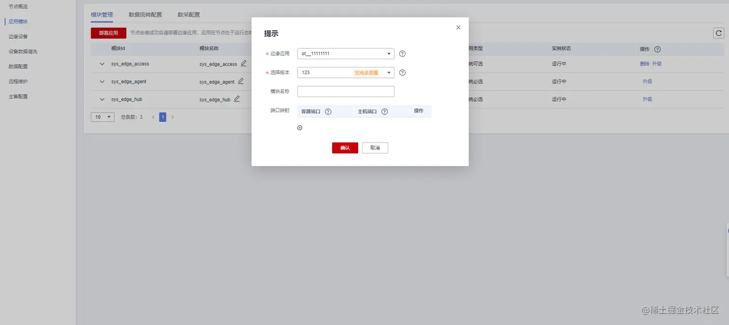The width and height of the screenshot is (729, 325).
Task: Open 边缘设备 in the sidebar
Action: click(x=18, y=37)
